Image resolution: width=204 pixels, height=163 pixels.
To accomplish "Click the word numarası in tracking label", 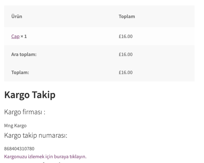I will pyautogui.click(x=53, y=135).
